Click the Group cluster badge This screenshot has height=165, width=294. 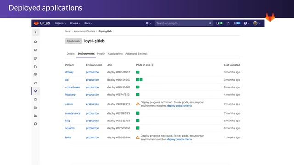(x=73, y=41)
